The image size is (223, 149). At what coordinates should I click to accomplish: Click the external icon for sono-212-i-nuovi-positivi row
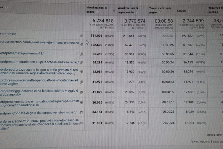click(81, 124)
